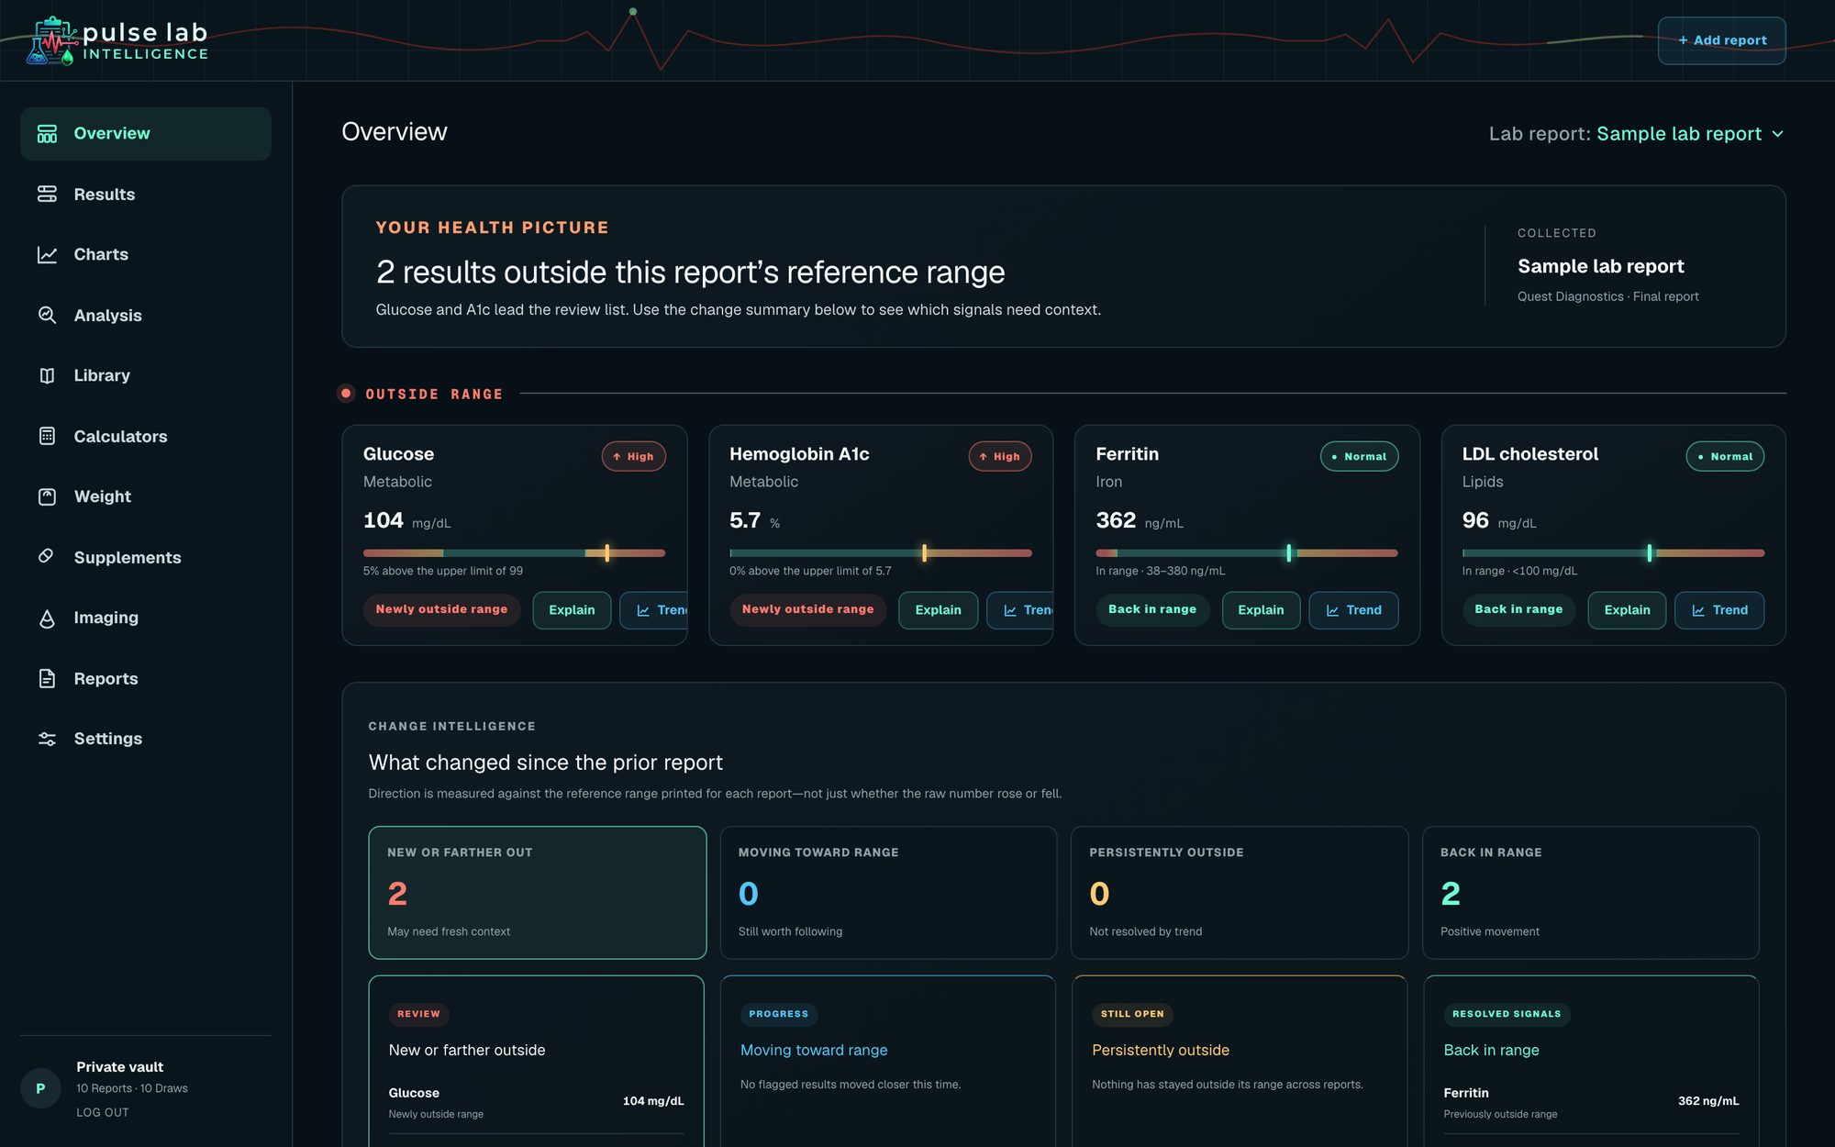Click the Moving toward range heading
The width and height of the screenshot is (1835, 1147).
(x=814, y=1050)
